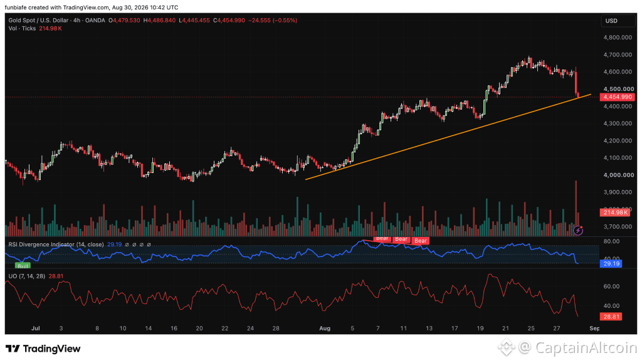642x363 pixels.
Task: Click the red 28.81 UO tag on axis
Action: [611, 317]
